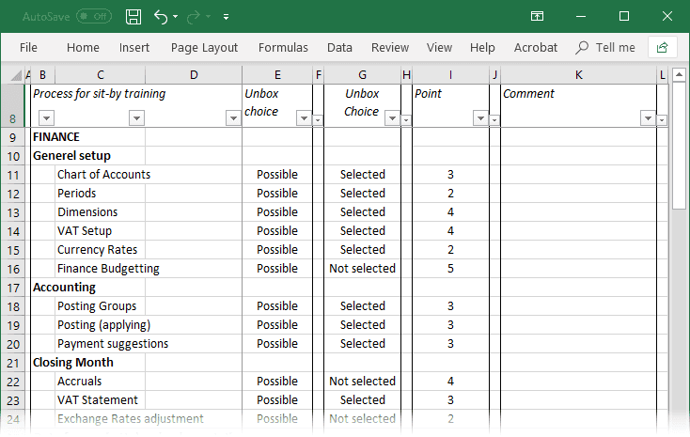Viewport: 690px width, 437px height.
Task: Open the small filter dropdown in column F
Action: (318, 119)
